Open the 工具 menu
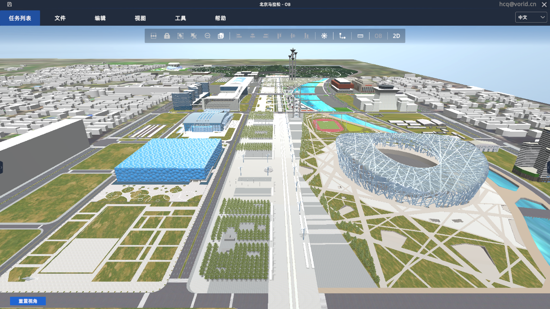 pyautogui.click(x=180, y=18)
